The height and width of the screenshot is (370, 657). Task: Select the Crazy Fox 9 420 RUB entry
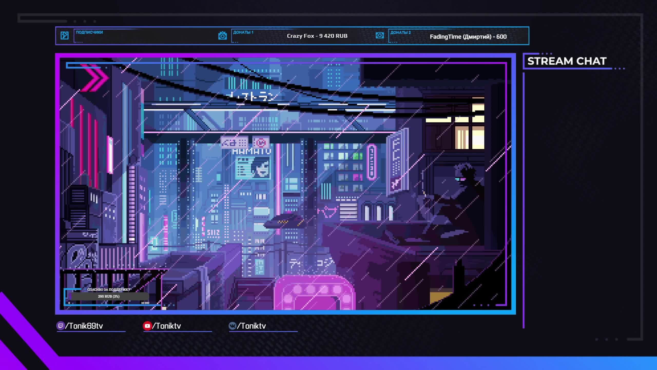pyautogui.click(x=317, y=36)
